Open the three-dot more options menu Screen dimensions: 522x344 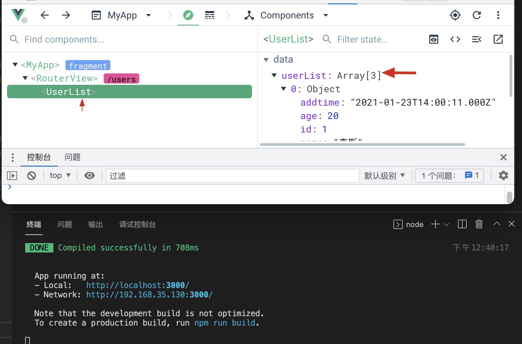pos(498,15)
